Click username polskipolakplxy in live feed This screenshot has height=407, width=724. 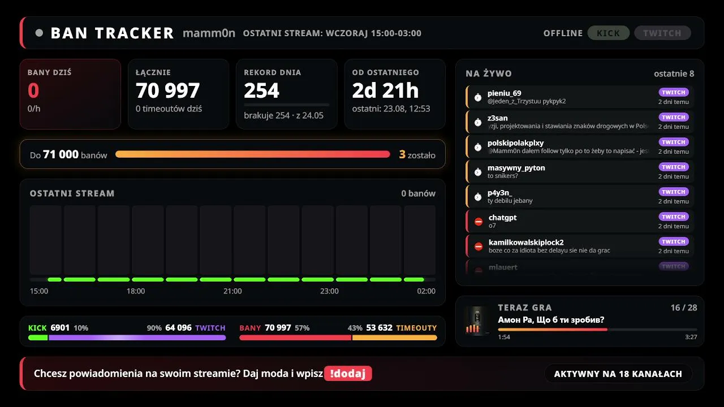[516, 143]
